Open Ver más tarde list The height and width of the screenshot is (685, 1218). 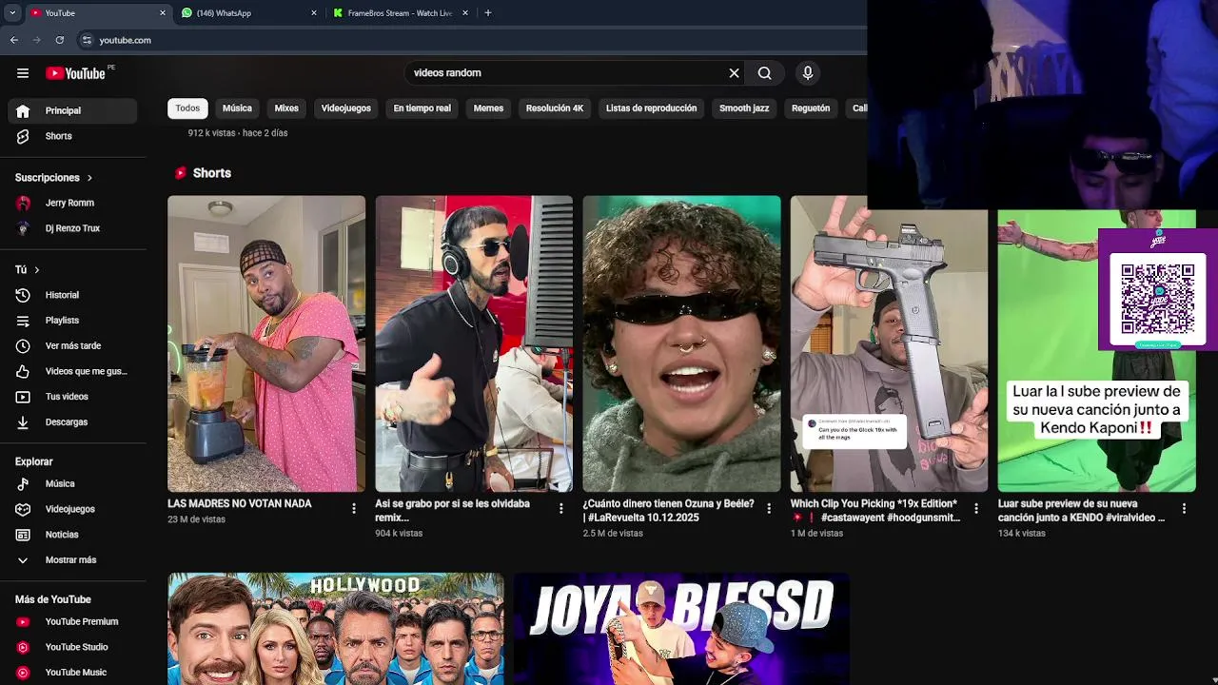tap(72, 345)
